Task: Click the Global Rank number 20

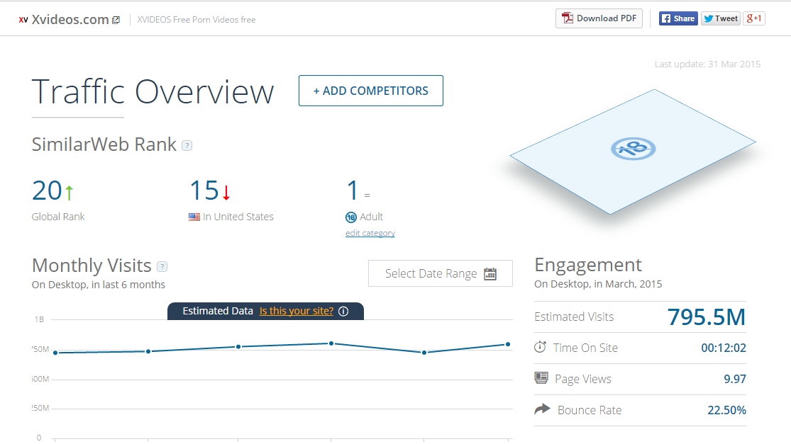Action: [x=47, y=190]
